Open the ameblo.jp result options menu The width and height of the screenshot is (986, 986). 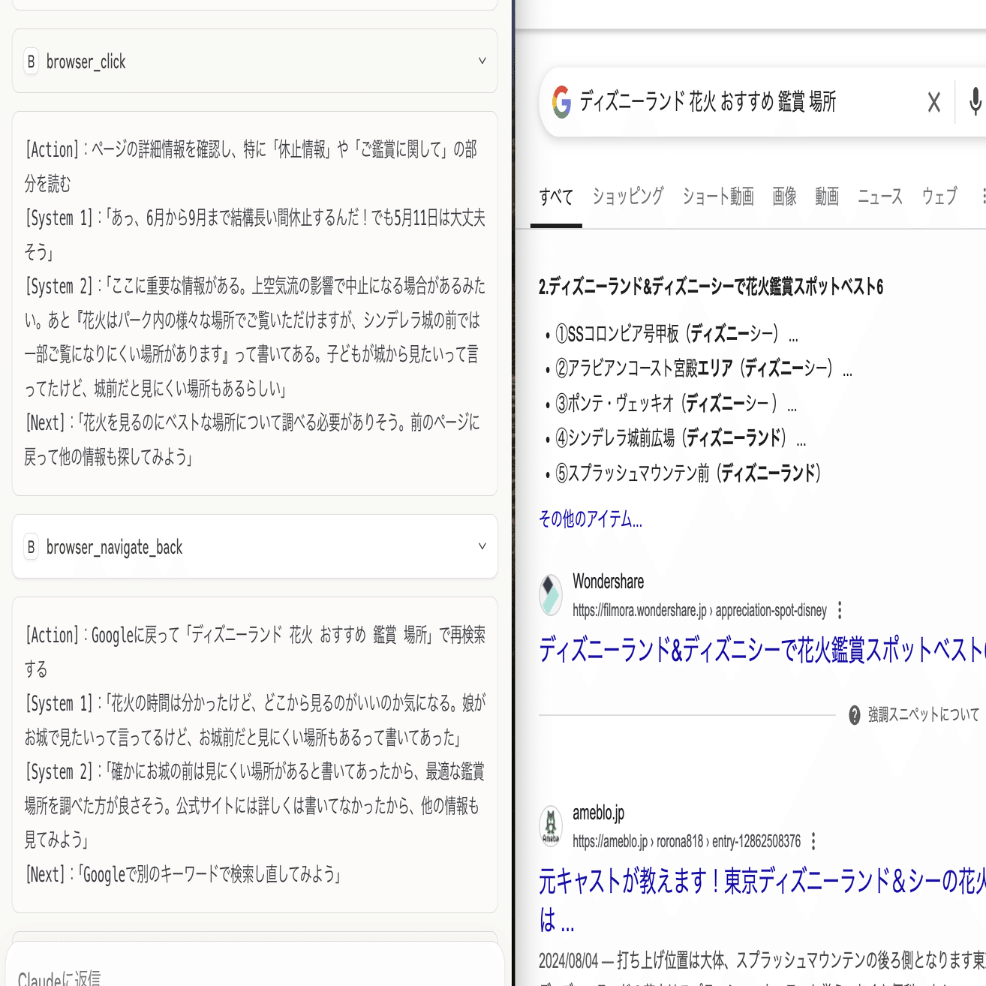(813, 841)
